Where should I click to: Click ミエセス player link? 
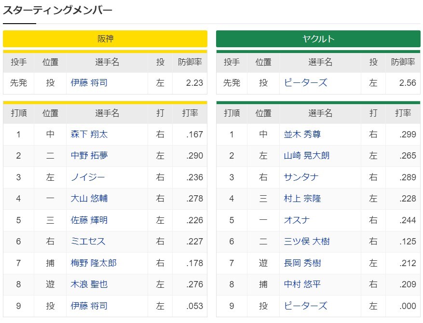pos(88,242)
